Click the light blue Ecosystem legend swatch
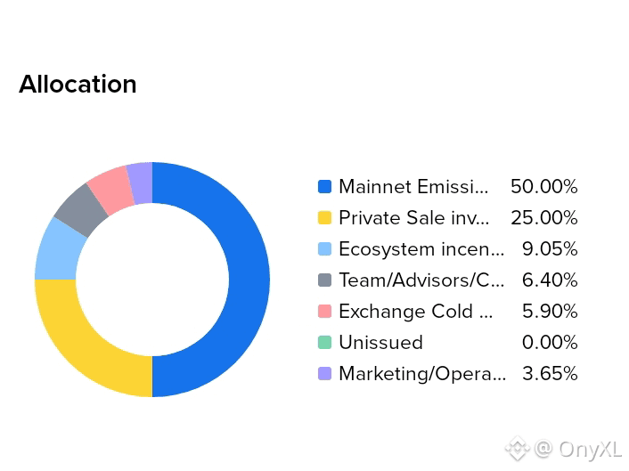The image size is (629, 471). click(x=324, y=249)
